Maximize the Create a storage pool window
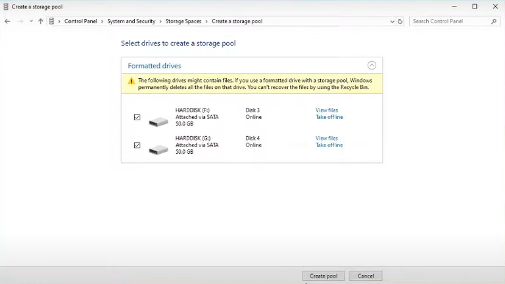Viewport: 505px width, 284px height. pos(475,7)
